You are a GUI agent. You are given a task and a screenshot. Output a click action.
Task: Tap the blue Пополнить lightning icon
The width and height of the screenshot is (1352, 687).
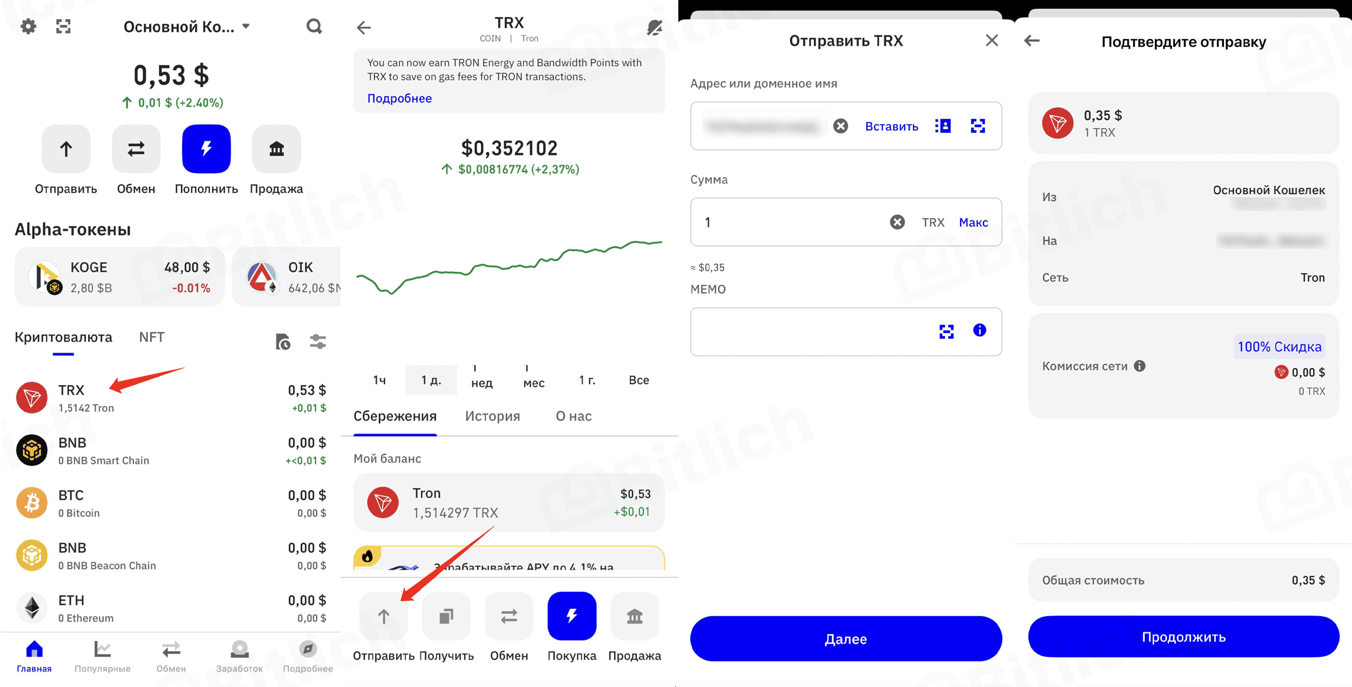(206, 148)
